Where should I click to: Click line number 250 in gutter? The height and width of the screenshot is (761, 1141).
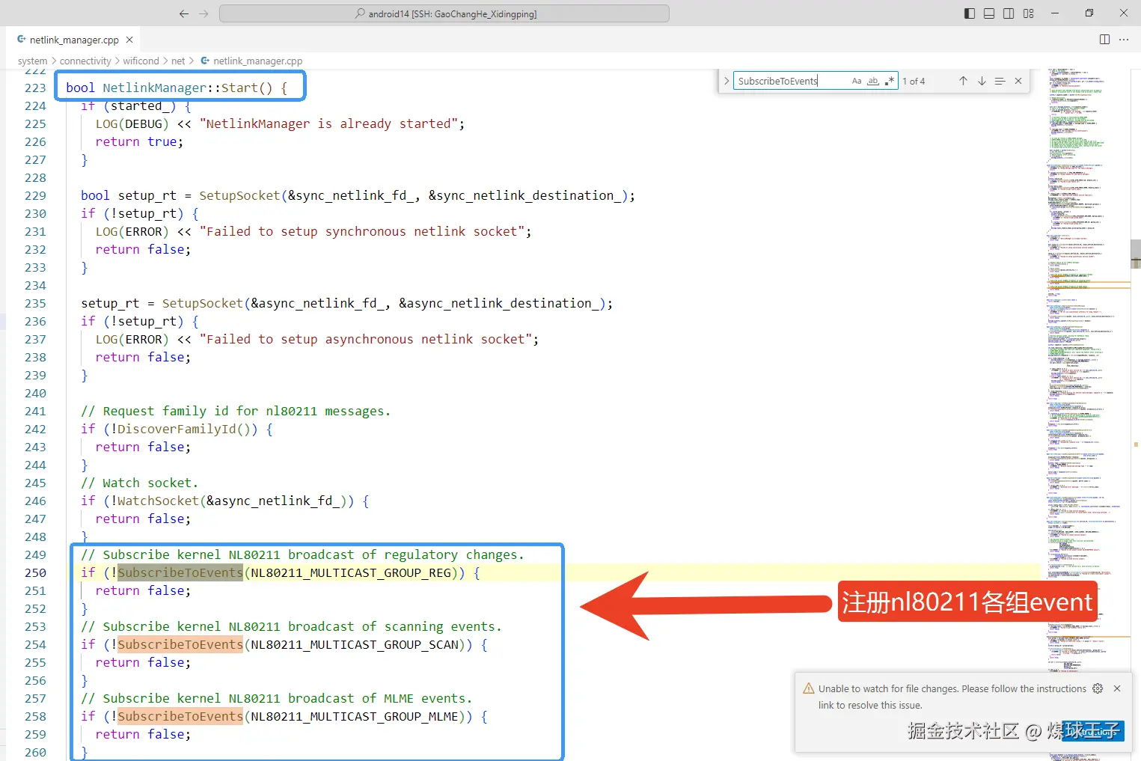pos(35,572)
